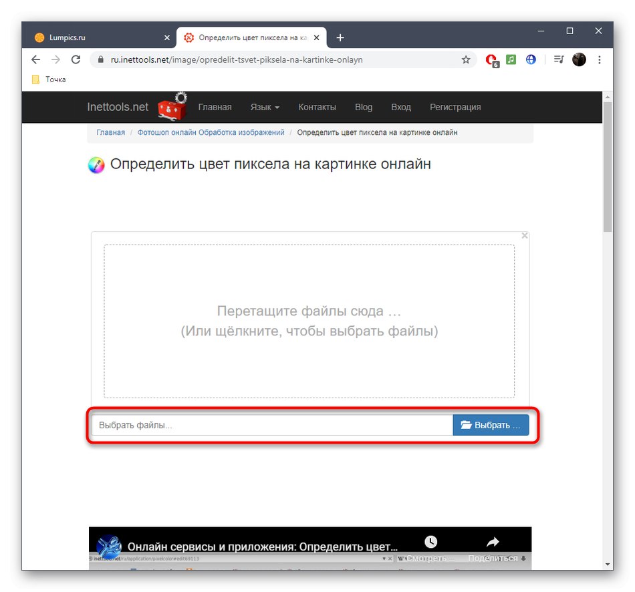Click the drop zone to choose files

309,321
